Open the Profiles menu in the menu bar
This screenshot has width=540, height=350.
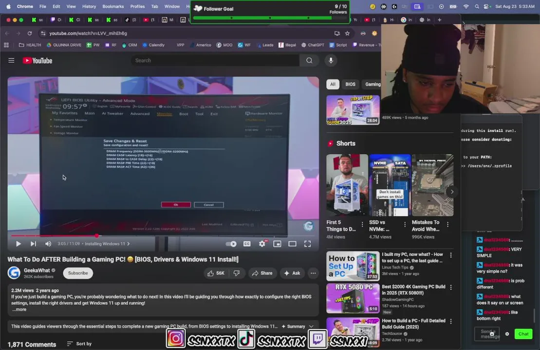click(x=137, y=6)
